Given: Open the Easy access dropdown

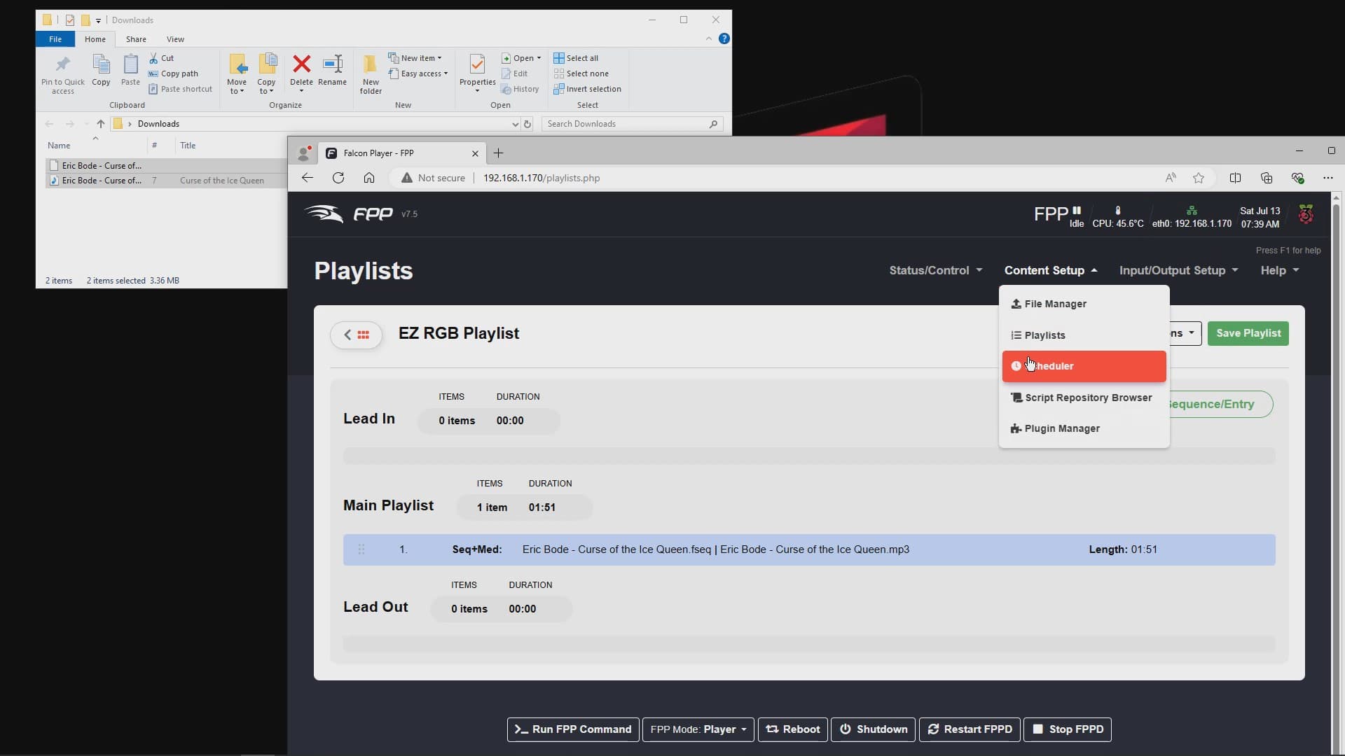Looking at the screenshot, I should [x=418, y=73].
